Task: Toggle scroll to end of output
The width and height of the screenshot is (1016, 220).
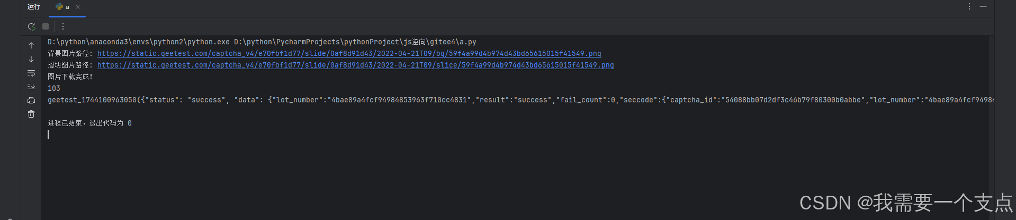Action: (x=31, y=87)
